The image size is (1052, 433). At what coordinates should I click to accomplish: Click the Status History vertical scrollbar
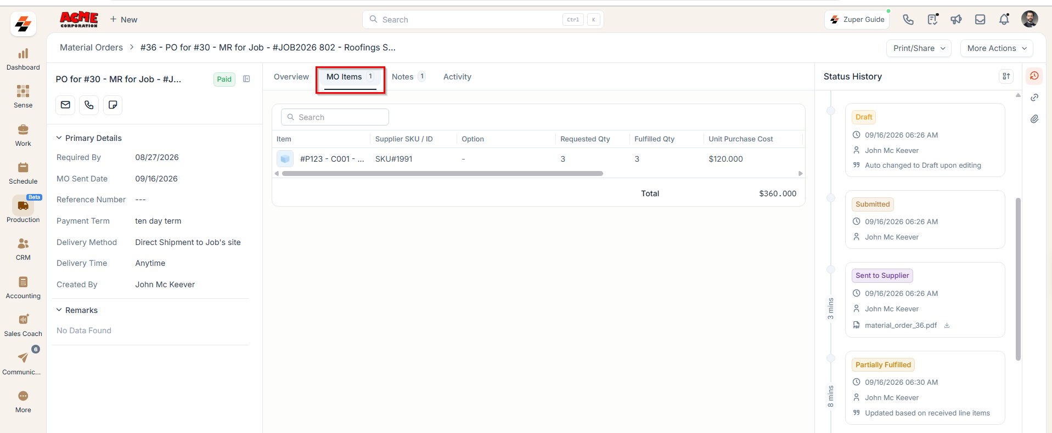point(1018,280)
